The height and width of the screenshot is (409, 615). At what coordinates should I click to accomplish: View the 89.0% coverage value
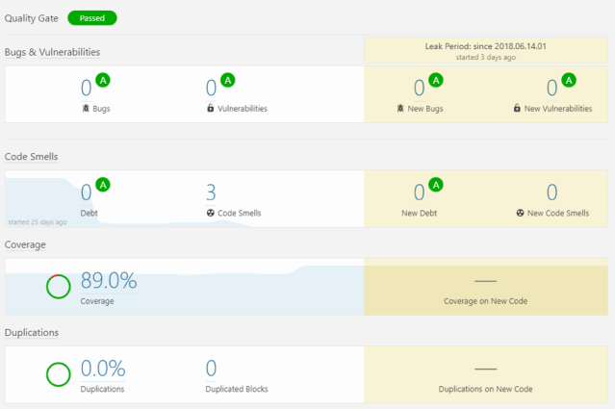point(109,281)
